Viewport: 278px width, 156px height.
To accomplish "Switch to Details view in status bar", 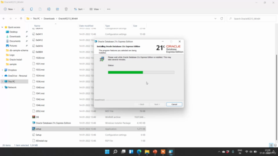I will coord(271,145).
